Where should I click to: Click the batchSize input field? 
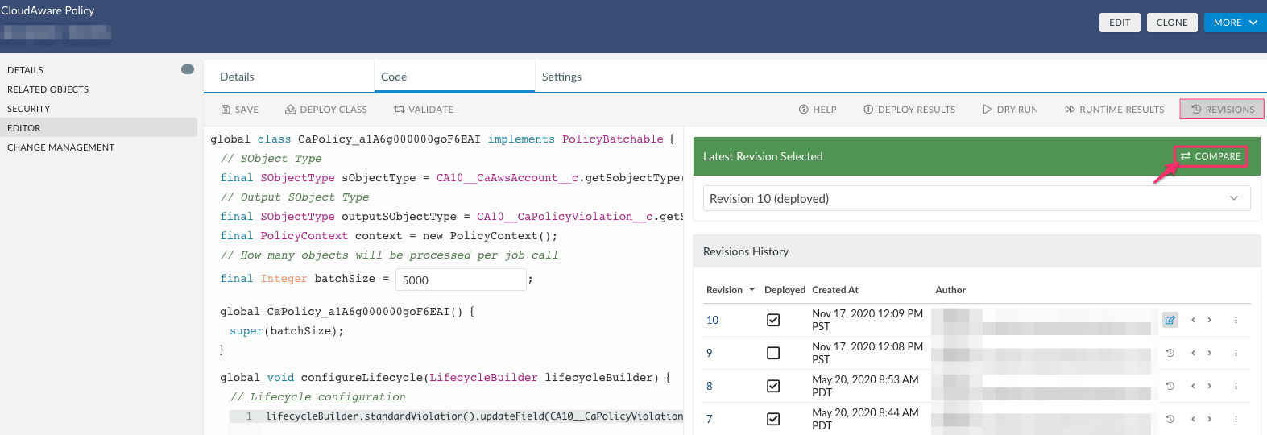pos(461,280)
